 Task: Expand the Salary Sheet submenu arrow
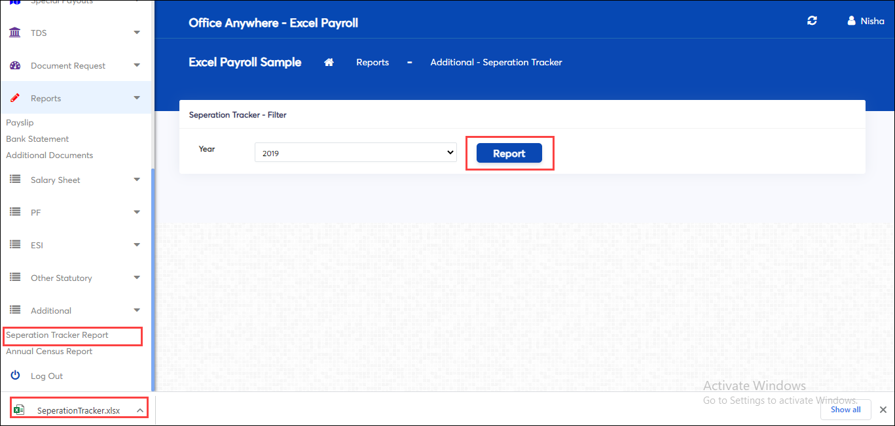[x=137, y=180]
